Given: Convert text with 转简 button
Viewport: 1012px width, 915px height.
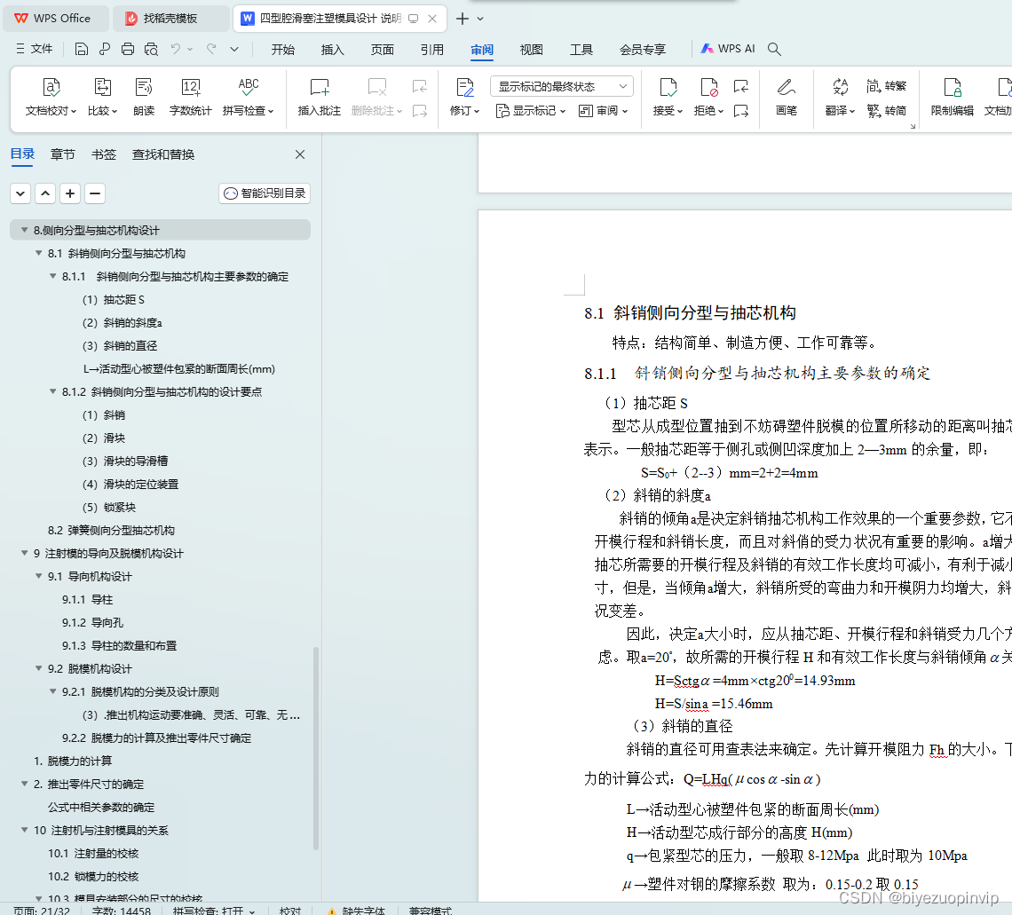Looking at the screenshot, I should (x=887, y=111).
